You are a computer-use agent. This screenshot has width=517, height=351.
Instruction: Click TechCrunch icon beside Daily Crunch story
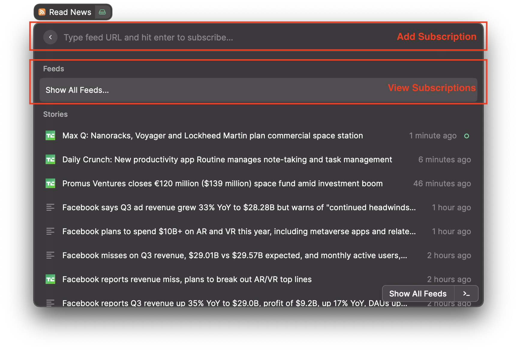(50, 160)
